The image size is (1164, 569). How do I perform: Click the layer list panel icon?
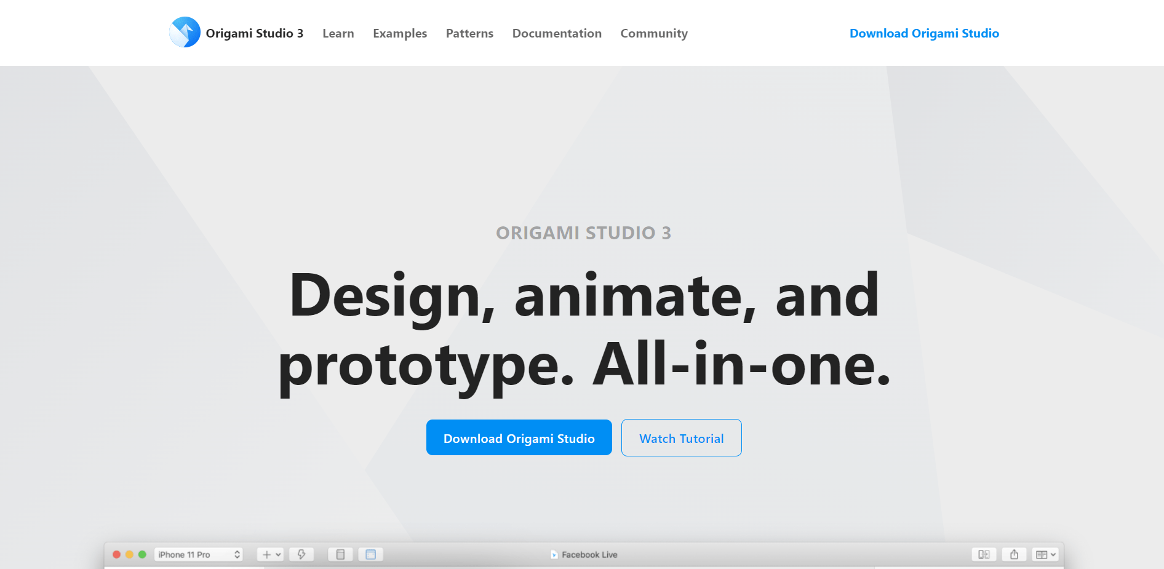tap(340, 554)
